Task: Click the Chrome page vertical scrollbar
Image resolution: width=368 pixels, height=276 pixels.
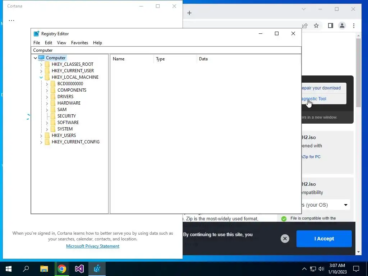Action: tap(358, 73)
